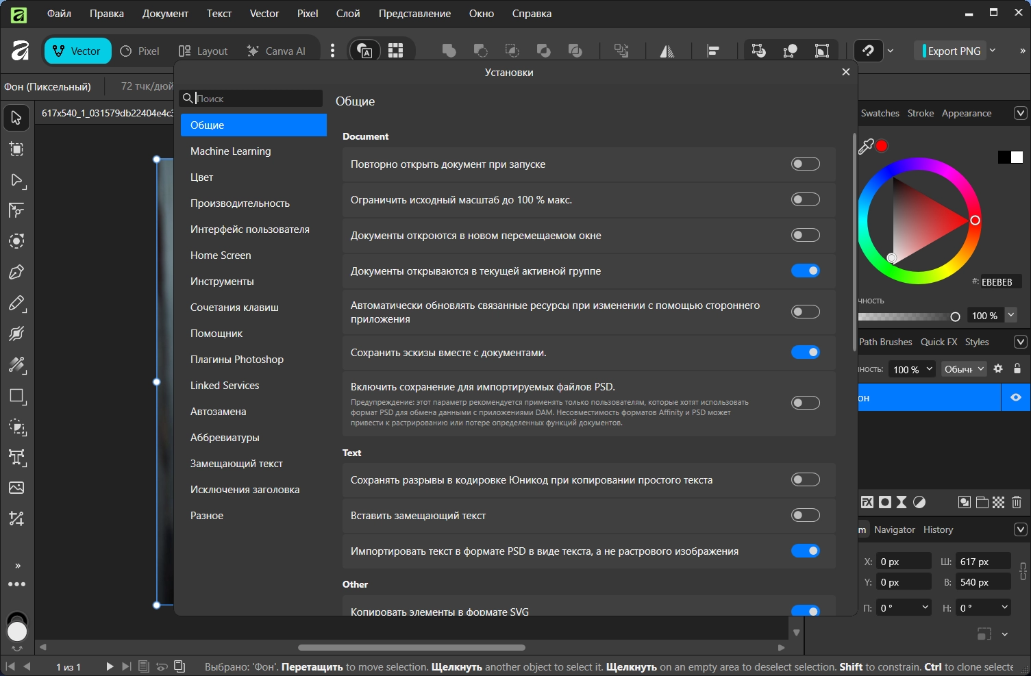This screenshot has height=676, width=1031.
Task: Expand the Export PNG options arrow
Action: tap(993, 51)
